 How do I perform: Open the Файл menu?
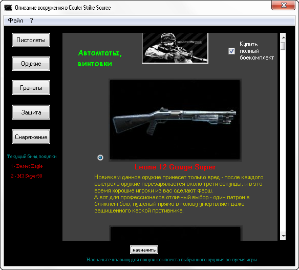point(15,20)
